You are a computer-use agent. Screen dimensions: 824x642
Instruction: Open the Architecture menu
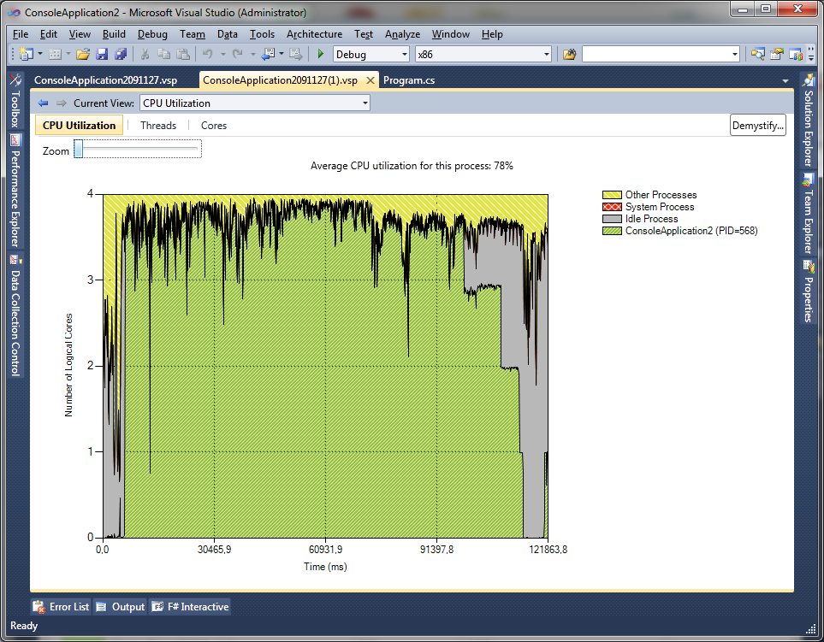pyautogui.click(x=314, y=34)
